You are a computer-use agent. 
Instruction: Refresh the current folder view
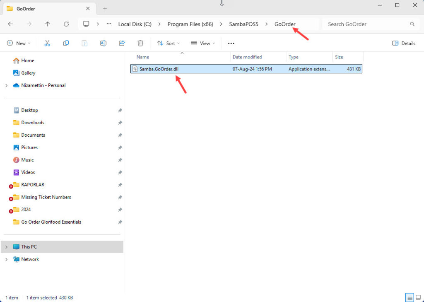66,24
